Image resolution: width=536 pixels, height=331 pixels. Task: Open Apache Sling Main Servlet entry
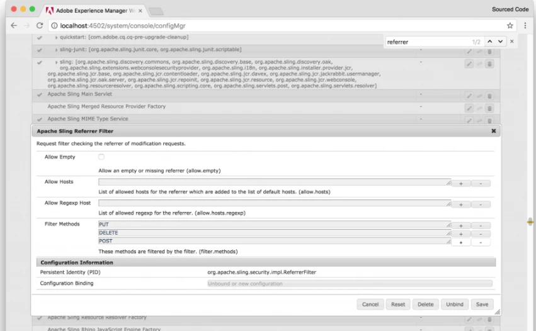pos(79,94)
